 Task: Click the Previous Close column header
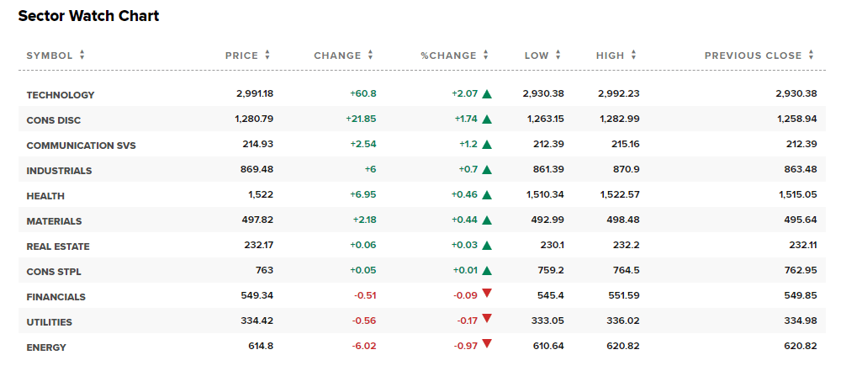pyautogui.click(x=753, y=56)
